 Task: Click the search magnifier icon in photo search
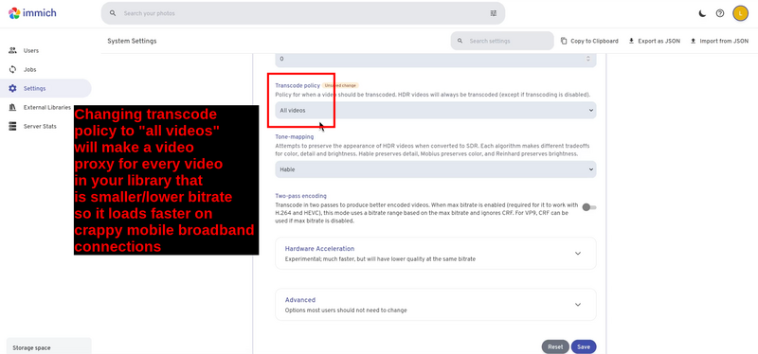coord(113,13)
